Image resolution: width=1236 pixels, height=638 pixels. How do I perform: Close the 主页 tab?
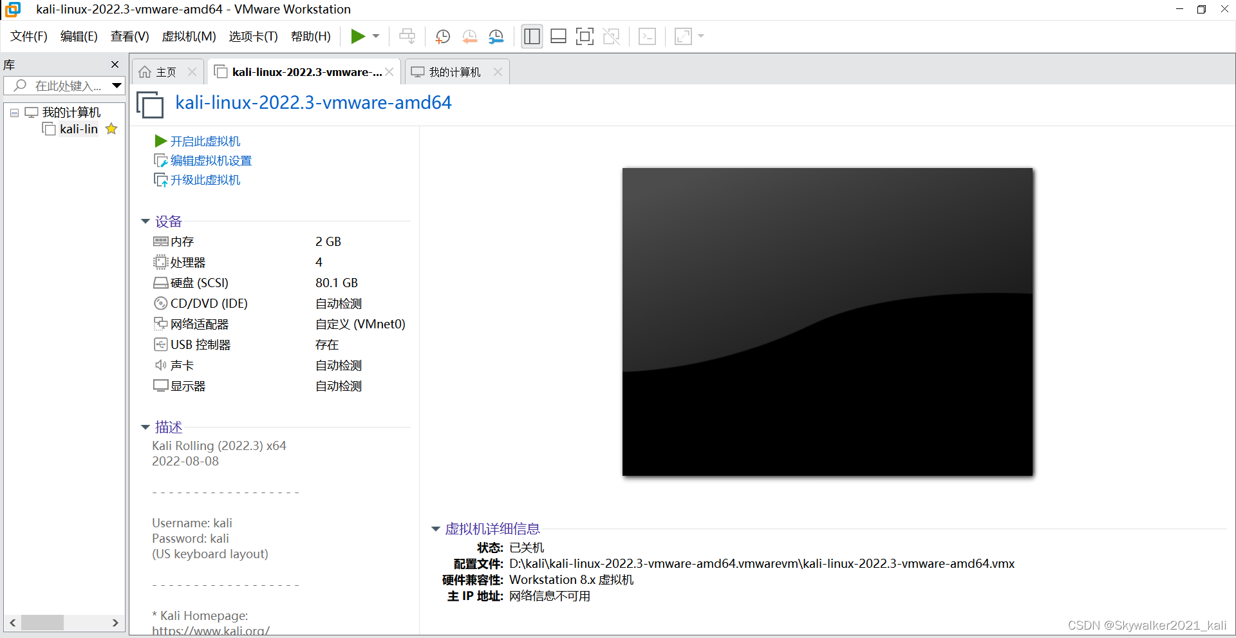pos(192,72)
